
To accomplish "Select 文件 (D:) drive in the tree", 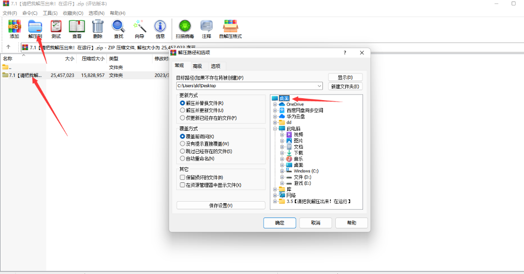I will pos(303,177).
